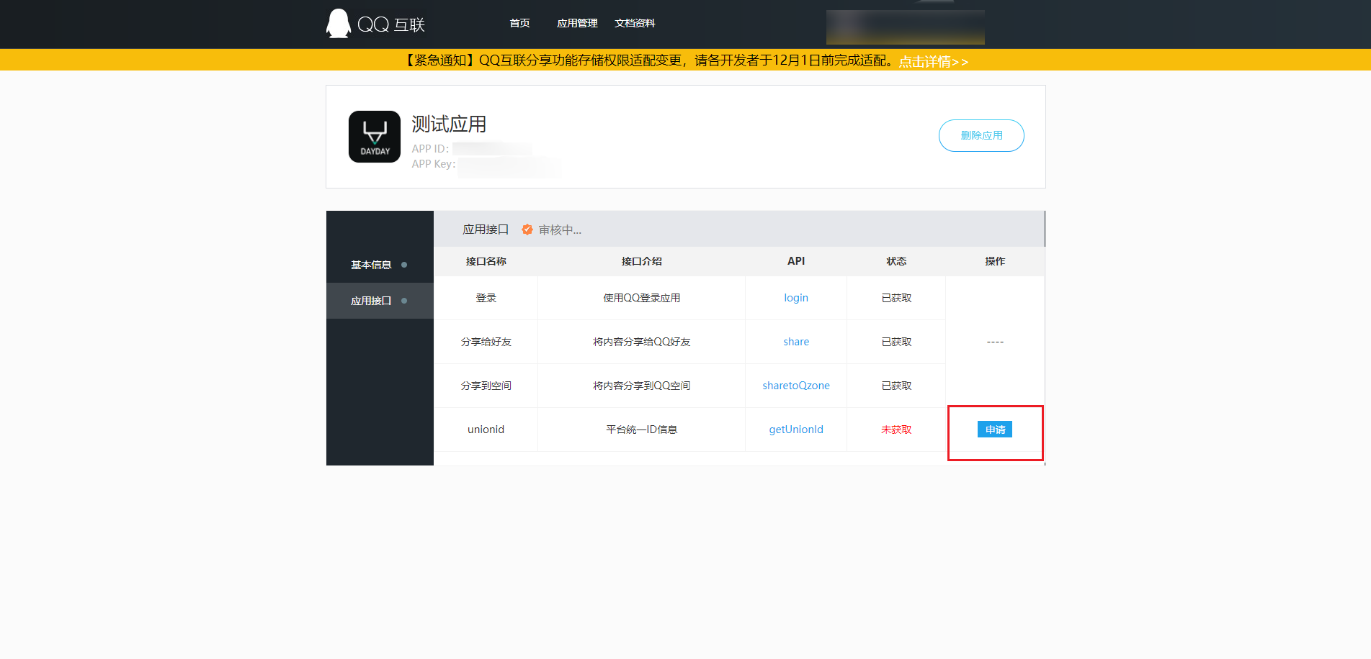Click the APP Key label
The height and width of the screenshot is (659, 1371).
(x=434, y=164)
